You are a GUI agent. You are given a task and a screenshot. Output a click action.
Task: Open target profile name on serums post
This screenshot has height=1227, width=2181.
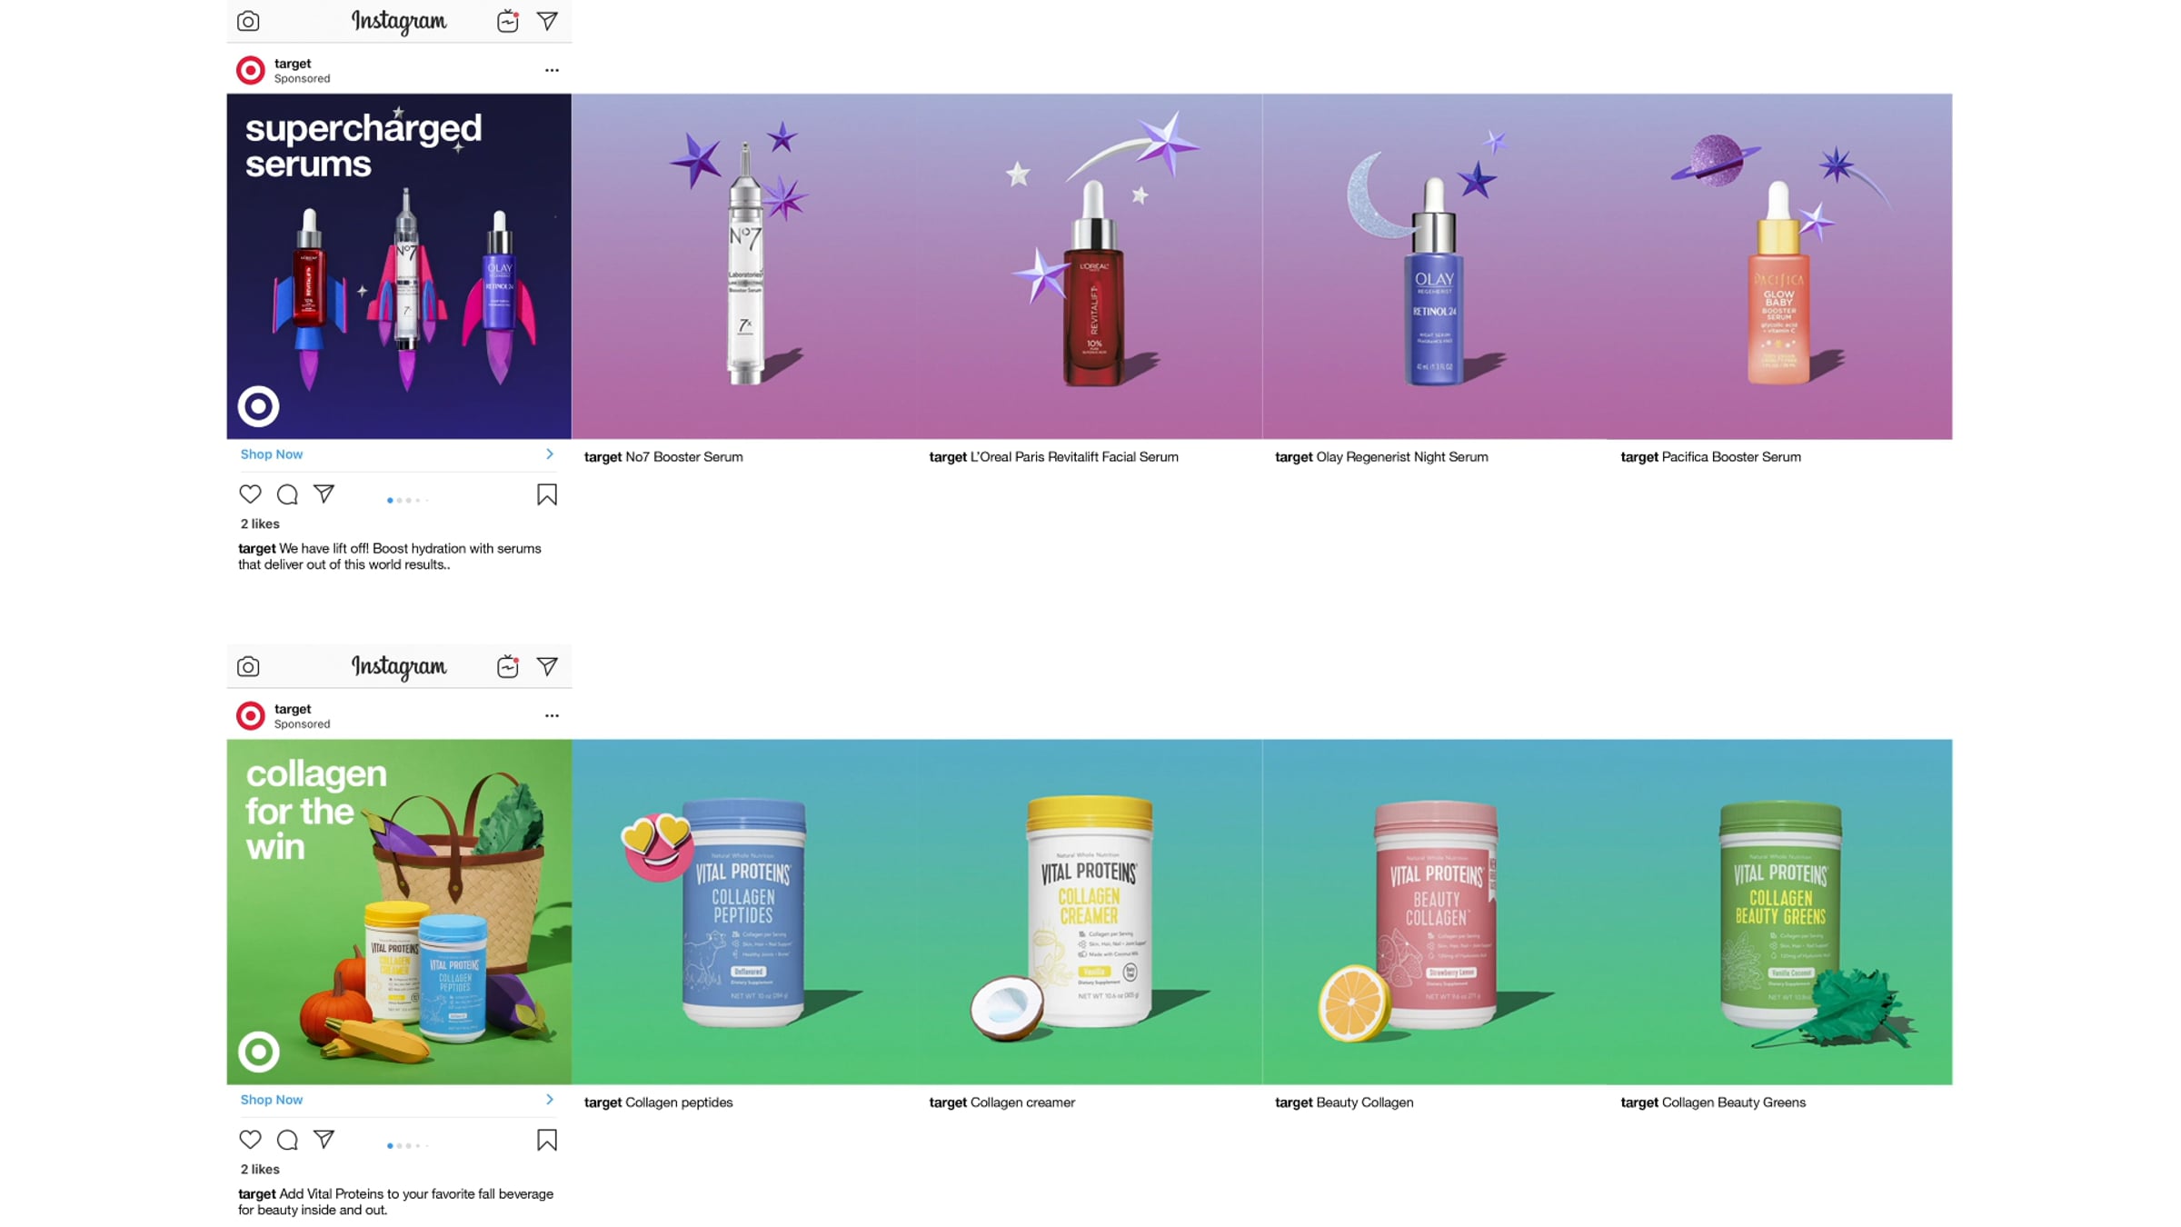[293, 63]
